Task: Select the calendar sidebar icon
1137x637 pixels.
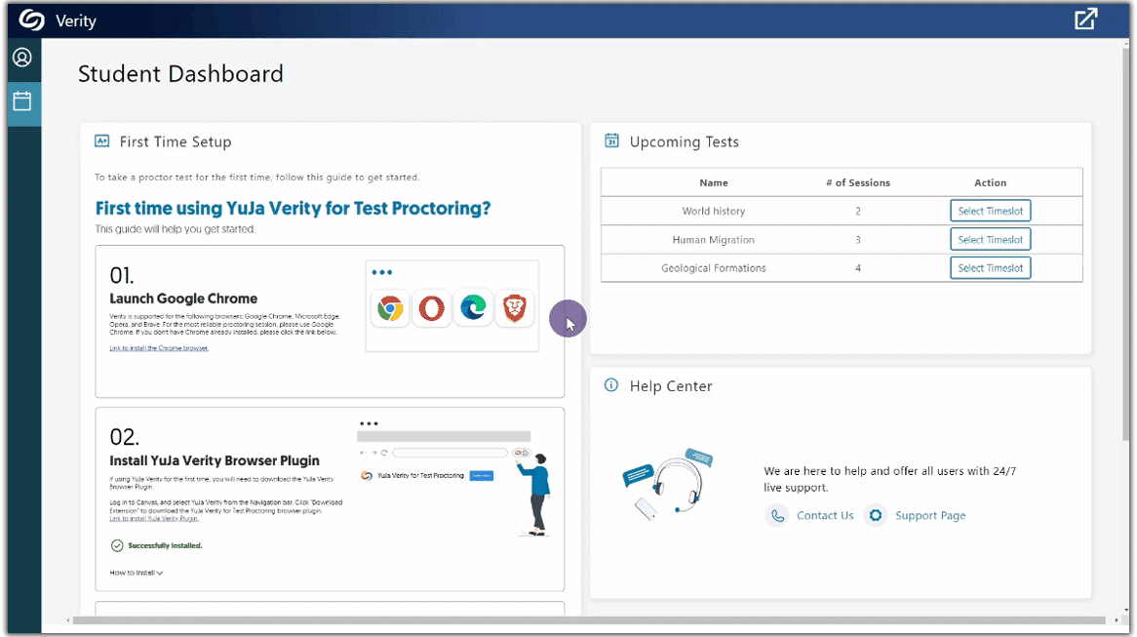Action: coord(22,100)
